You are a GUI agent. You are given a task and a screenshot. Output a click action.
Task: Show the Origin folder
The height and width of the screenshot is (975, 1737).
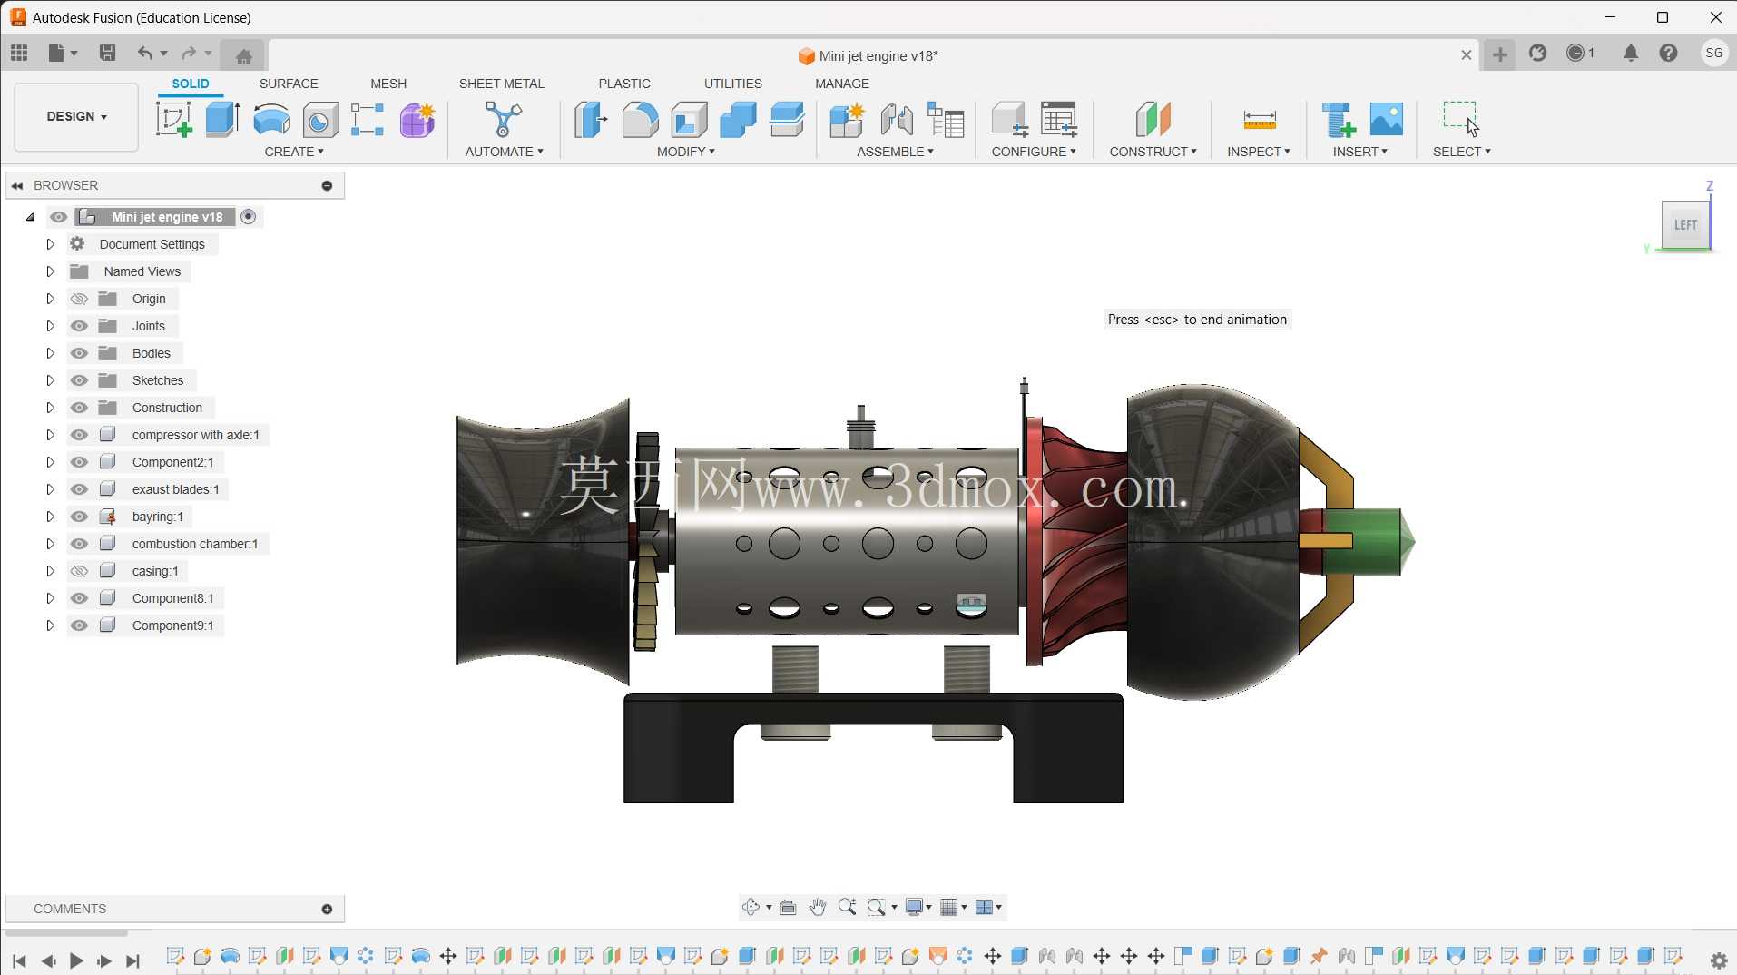point(79,299)
